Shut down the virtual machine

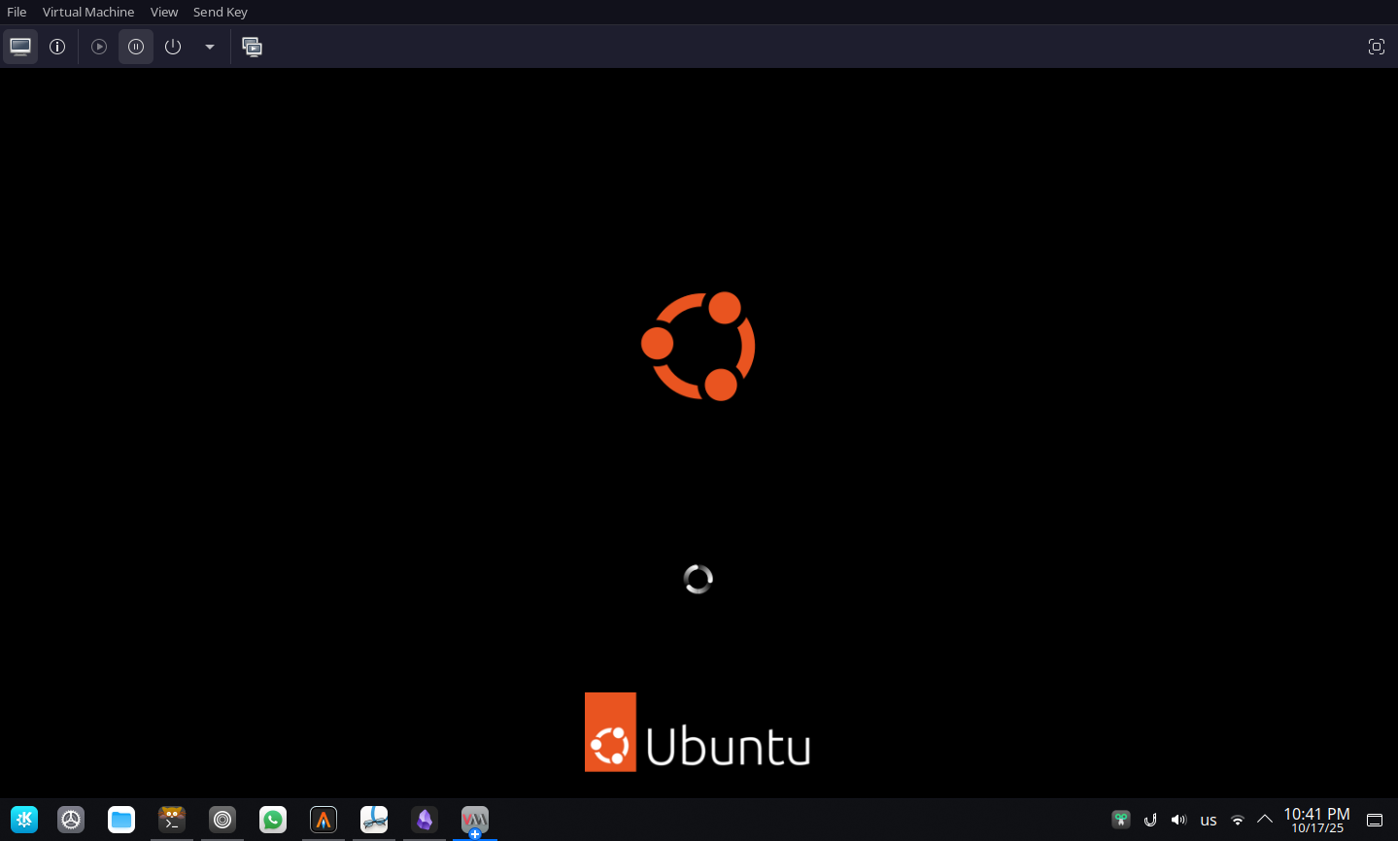point(173,47)
